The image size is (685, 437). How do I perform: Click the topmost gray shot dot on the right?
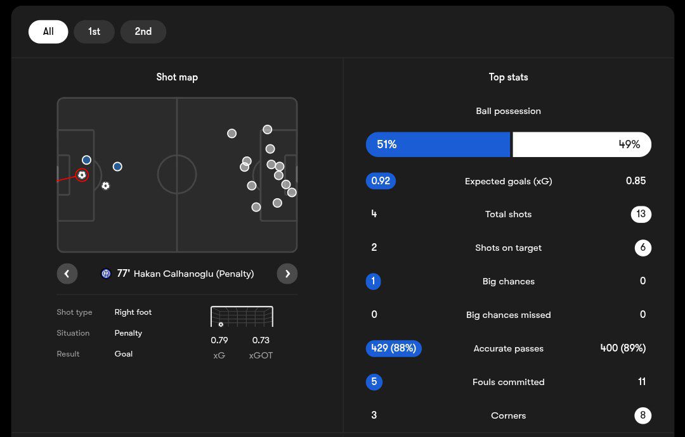pyautogui.click(x=268, y=130)
